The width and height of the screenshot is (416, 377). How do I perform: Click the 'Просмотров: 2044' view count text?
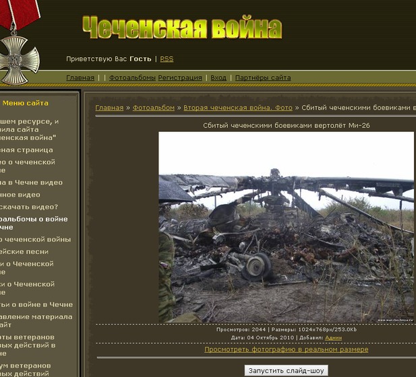241,330
